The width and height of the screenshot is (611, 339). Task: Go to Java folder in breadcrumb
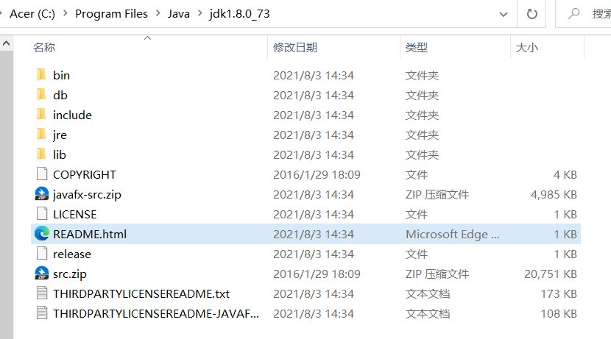click(x=179, y=14)
